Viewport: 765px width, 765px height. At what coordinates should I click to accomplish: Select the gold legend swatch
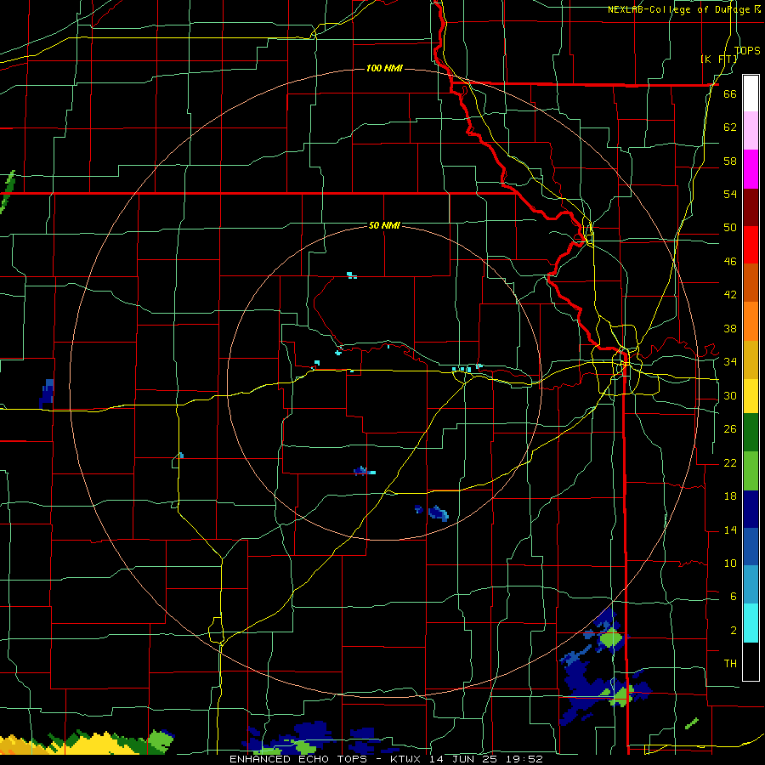[x=751, y=360]
